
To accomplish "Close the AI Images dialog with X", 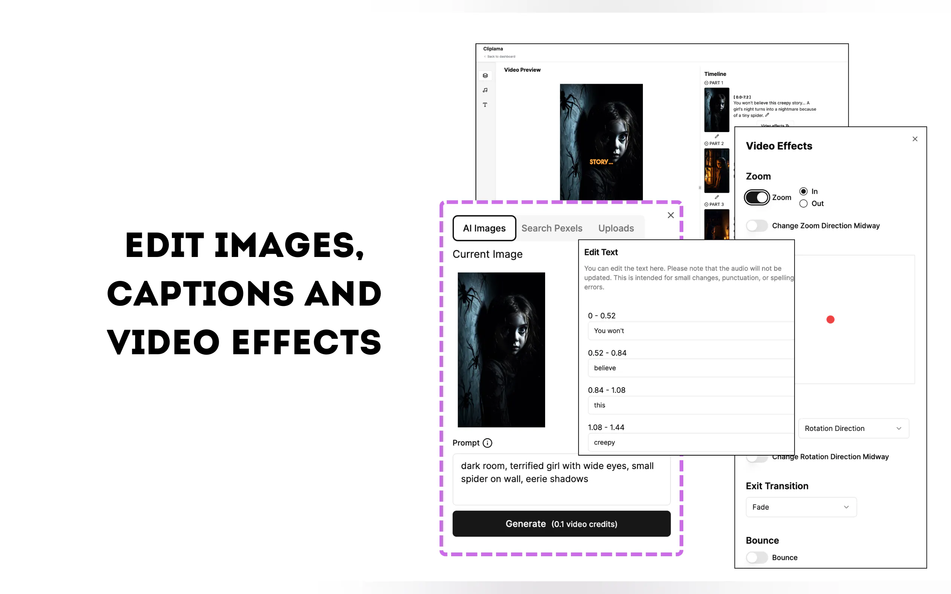I will tap(671, 215).
